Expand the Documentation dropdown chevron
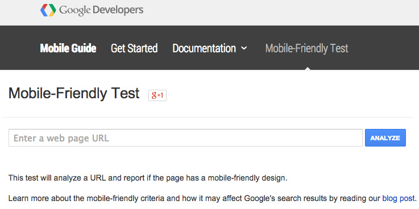Viewport: 419px width, 209px height. 244,48
